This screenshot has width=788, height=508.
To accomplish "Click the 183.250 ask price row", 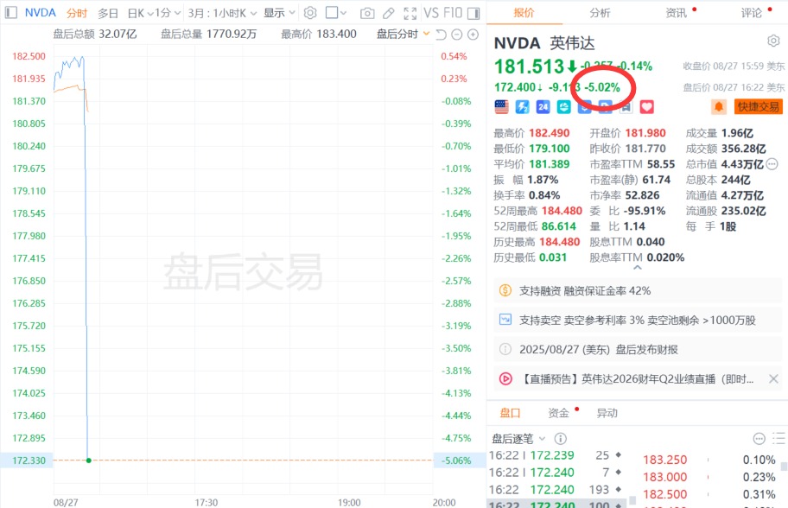I will (709, 460).
